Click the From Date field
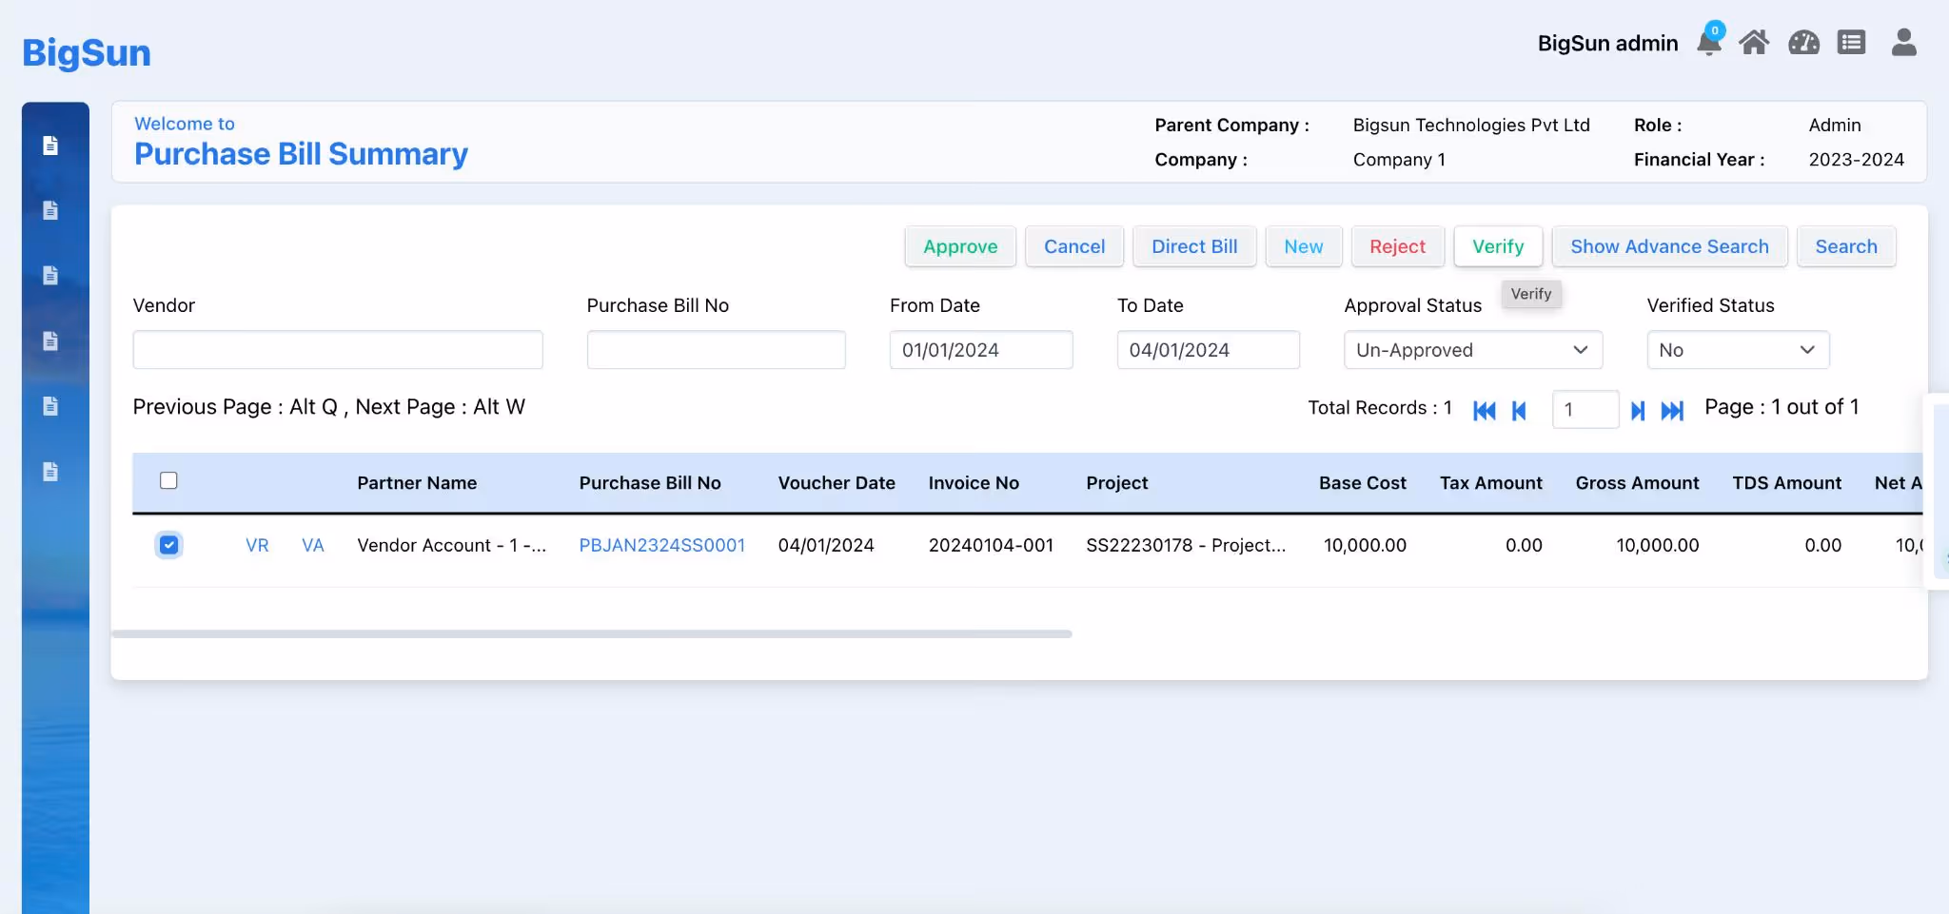Image resolution: width=1949 pixels, height=914 pixels. 981,350
